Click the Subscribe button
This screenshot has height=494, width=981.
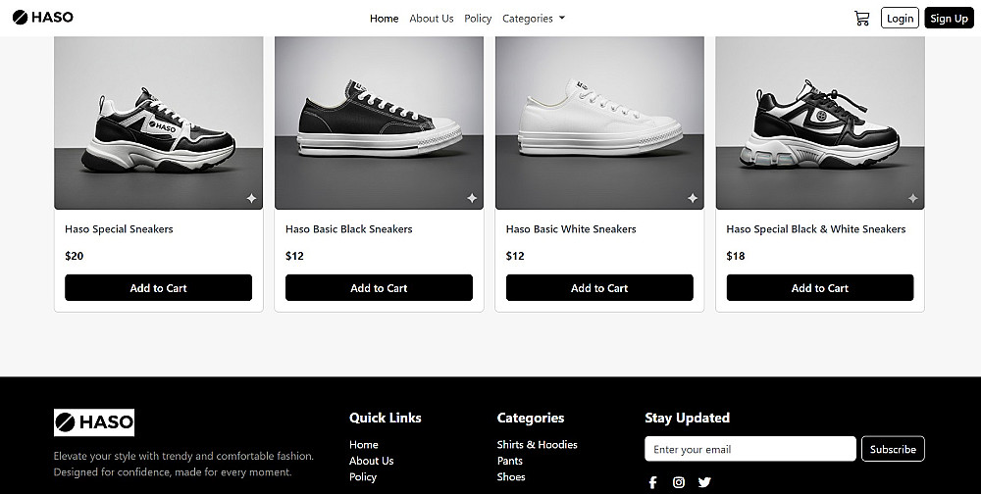tap(893, 449)
